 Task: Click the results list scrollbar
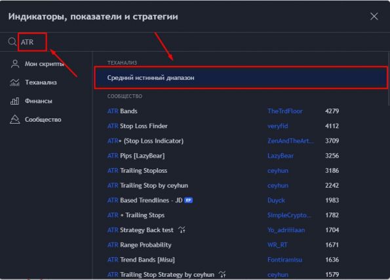[389, 79]
